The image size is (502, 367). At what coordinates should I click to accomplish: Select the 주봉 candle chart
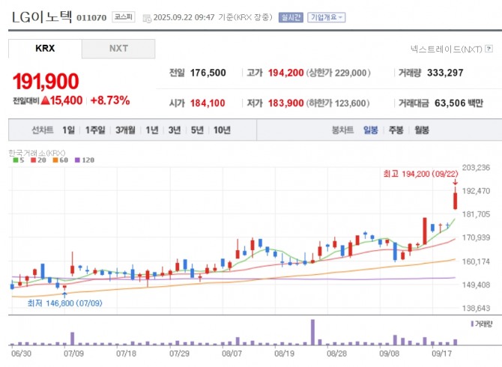[x=396, y=130]
